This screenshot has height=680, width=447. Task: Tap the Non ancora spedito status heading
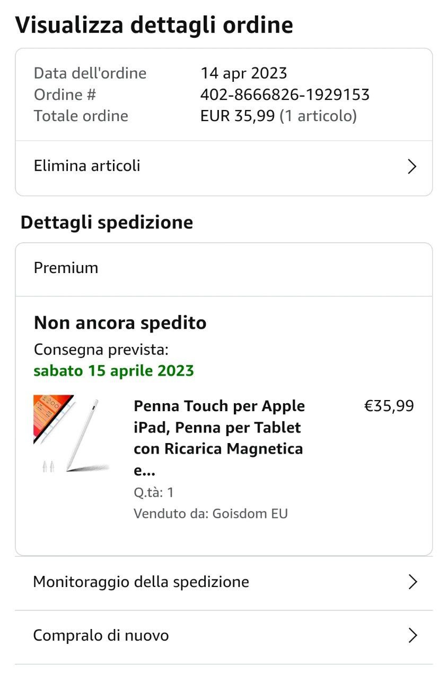(120, 323)
